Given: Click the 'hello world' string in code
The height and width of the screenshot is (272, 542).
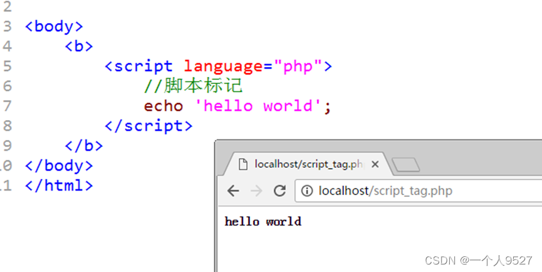Looking at the screenshot, I should 258,106.
